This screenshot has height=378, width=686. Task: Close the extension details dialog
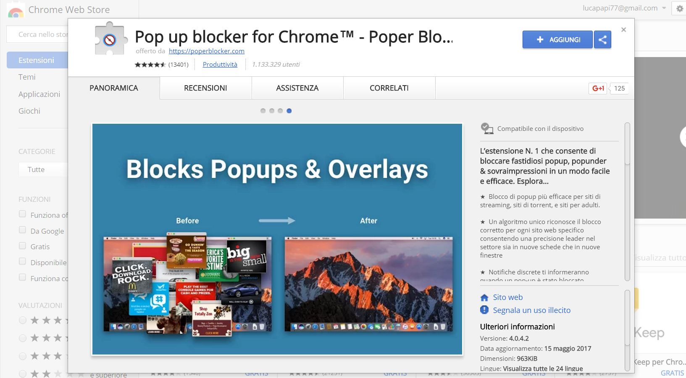[x=623, y=30]
